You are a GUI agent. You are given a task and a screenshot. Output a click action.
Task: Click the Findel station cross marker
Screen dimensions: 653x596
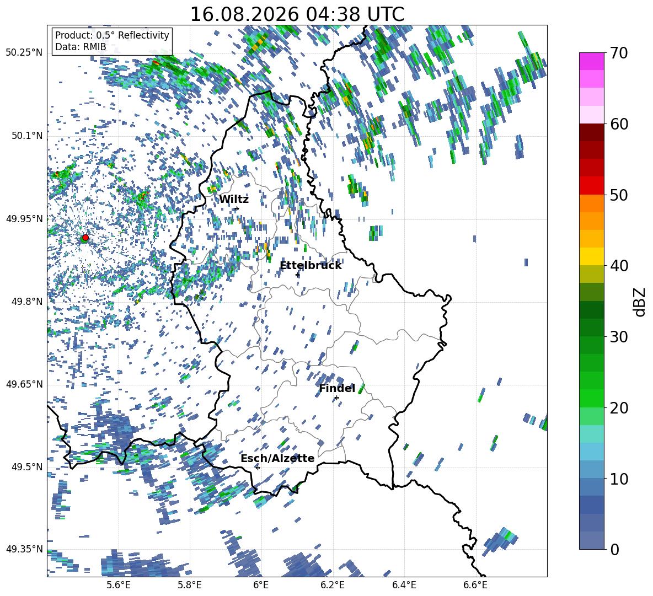(x=336, y=398)
